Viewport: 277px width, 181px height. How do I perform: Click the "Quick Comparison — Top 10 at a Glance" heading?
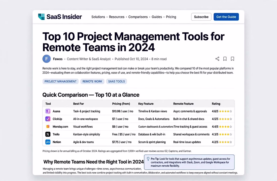click(91, 95)
